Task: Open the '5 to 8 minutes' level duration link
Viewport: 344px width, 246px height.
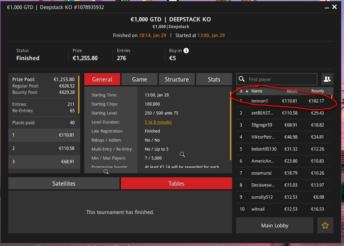Action: coord(158,122)
